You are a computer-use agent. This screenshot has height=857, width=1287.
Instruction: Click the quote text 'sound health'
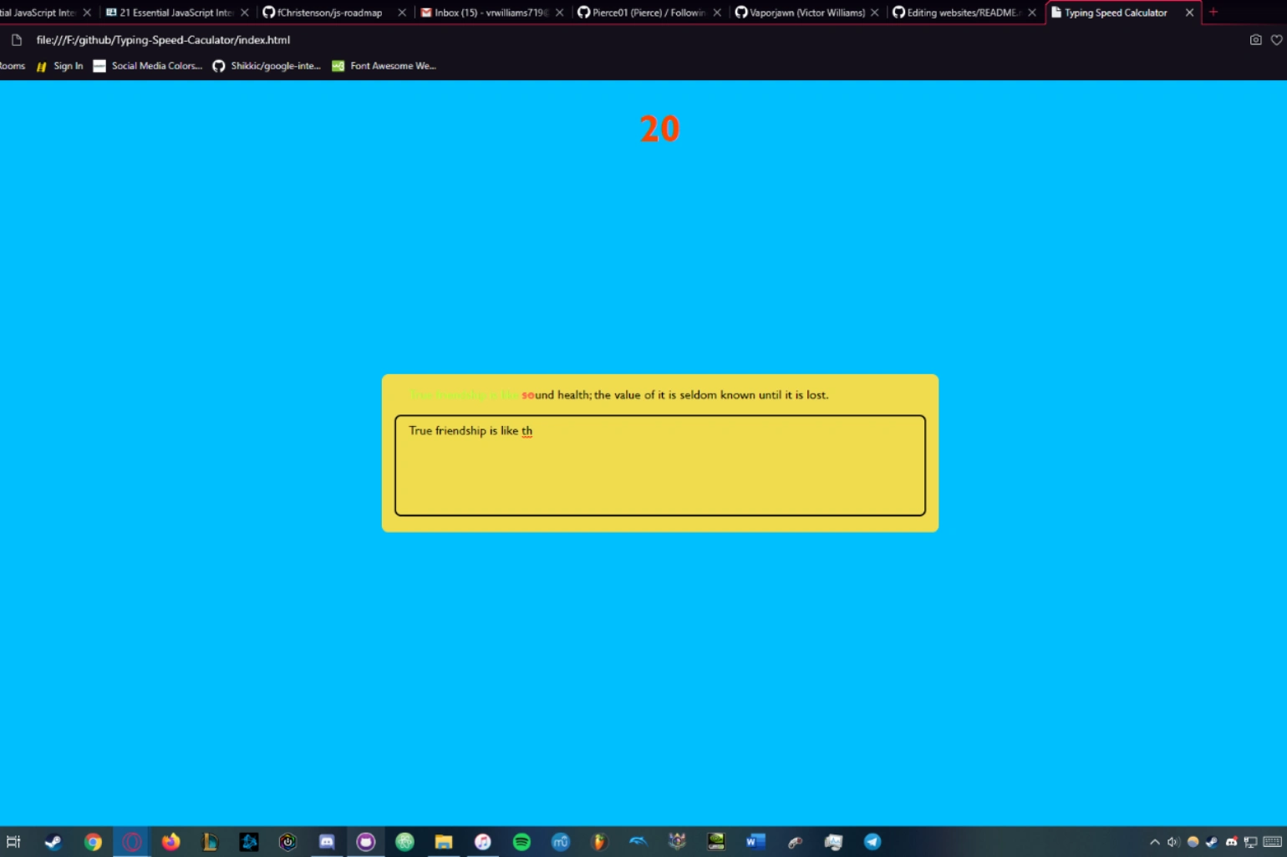(x=556, y=395)
